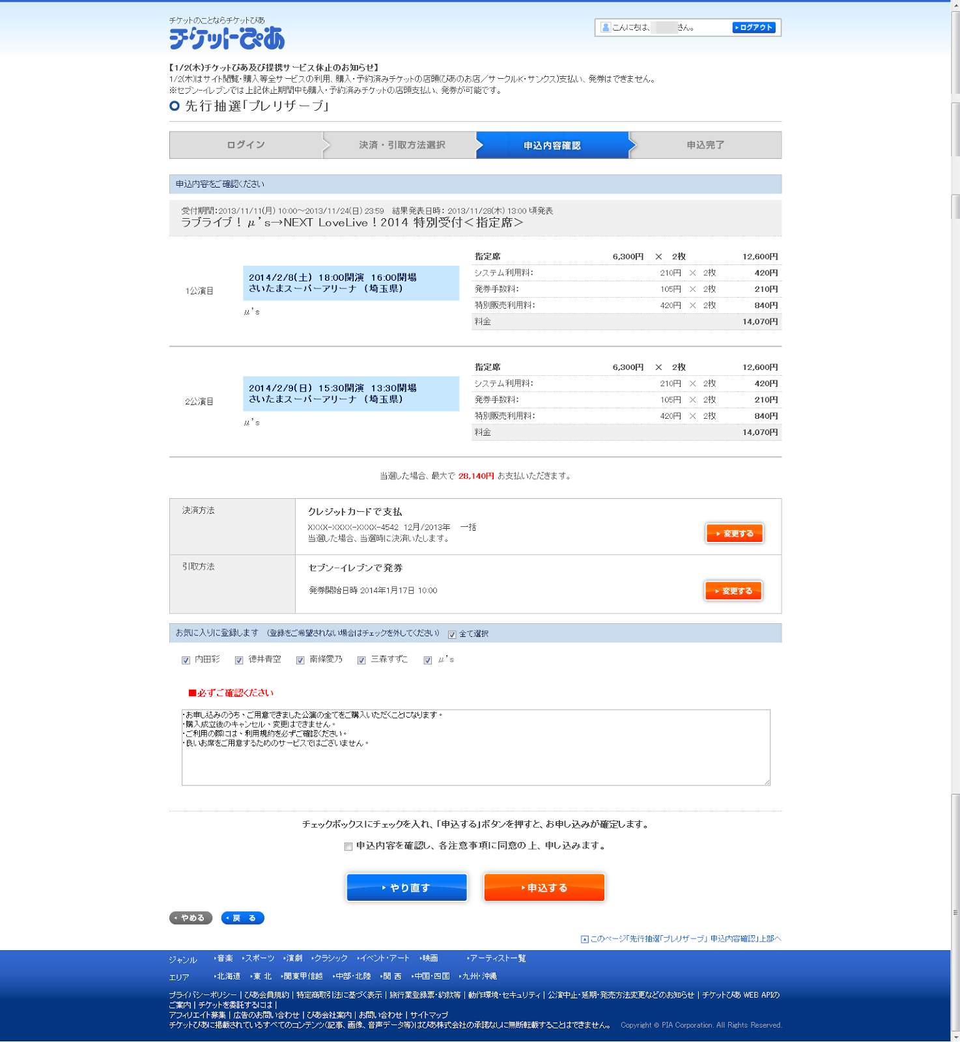The width and height of the screenshot is (960, 1042).
Task: Open the 演劇 genre link
Action: pos(293,959)
